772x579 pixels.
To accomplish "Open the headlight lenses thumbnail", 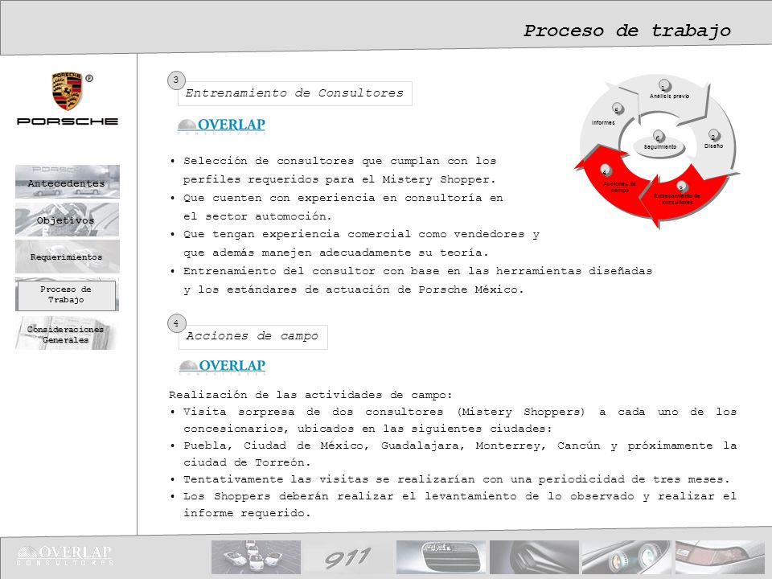I will [x=626, y=557].
